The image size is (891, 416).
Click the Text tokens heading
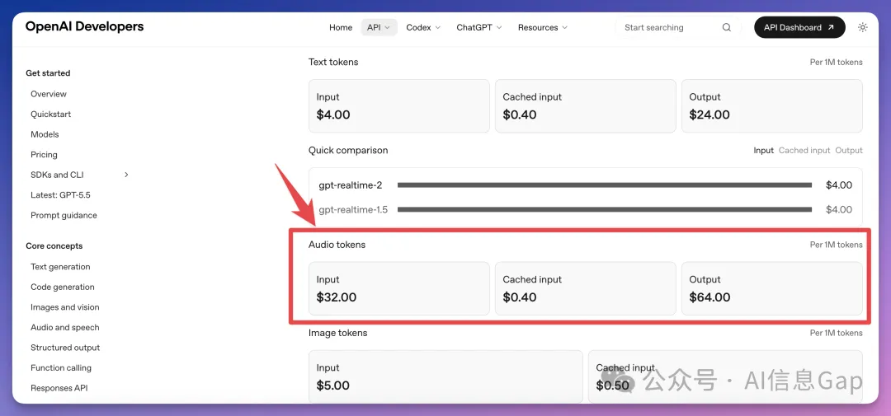pyautogui.click(x=333, y=62)
